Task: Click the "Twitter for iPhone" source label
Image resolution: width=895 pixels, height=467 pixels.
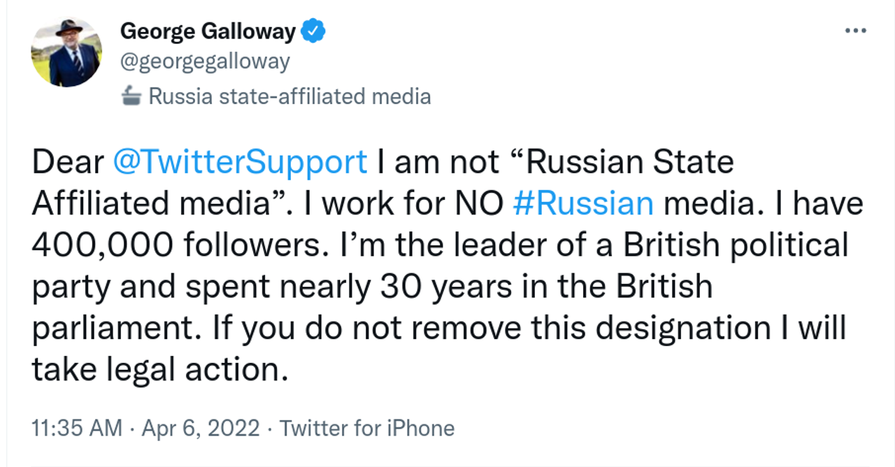Action: pyautogui.click(x=367, y=428)
